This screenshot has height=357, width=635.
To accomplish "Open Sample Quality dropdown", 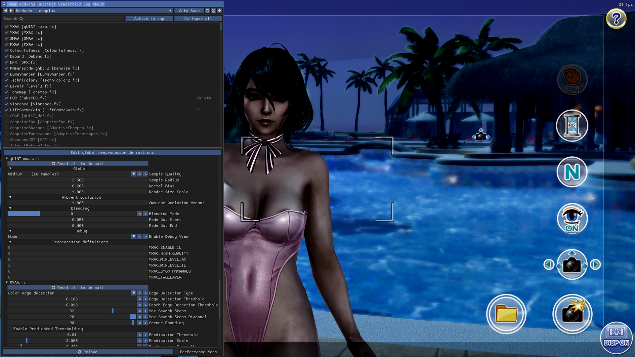I will click(134, 174).
